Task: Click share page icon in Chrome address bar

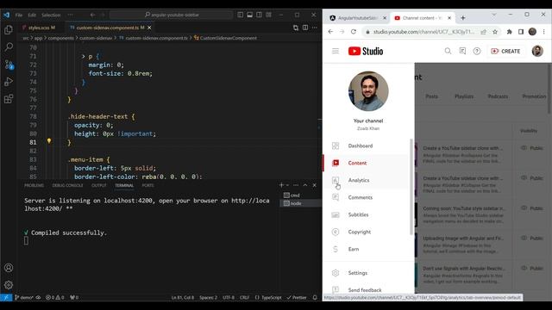Action: pos(483,32)
